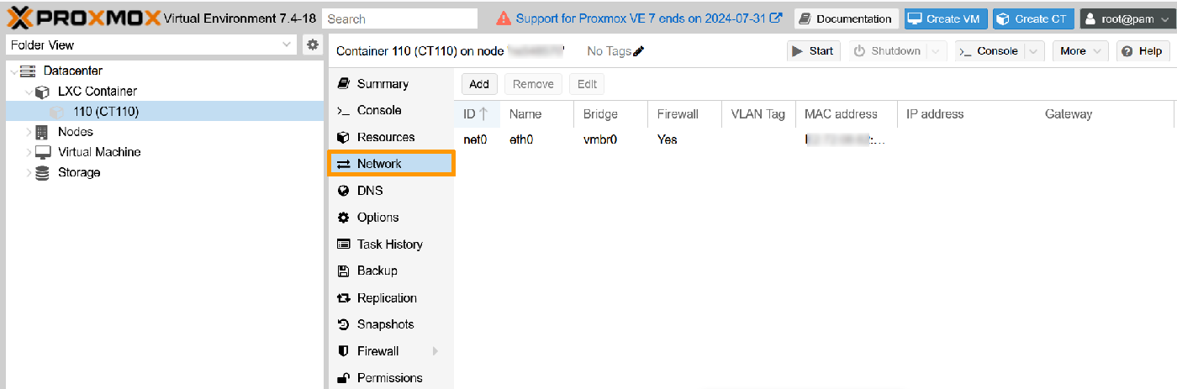
Task: Click the Replication arrows icon
Action: click(x=343, y=298)
